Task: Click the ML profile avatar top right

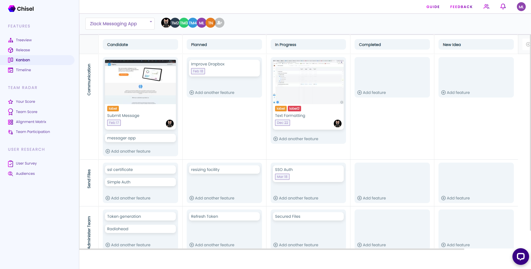Action: pyautogui.click(x=521, y=7)
